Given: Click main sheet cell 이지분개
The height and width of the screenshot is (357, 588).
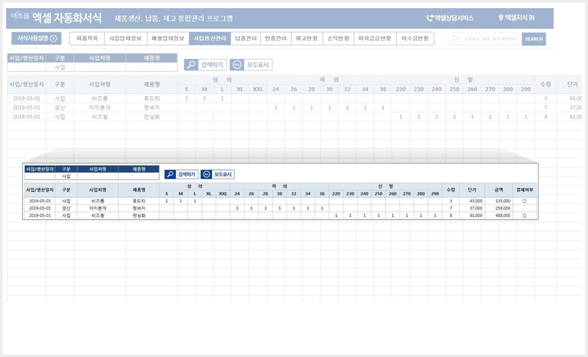Looking at the screenshot, I should pyautogui.click(x=100, y=108).
